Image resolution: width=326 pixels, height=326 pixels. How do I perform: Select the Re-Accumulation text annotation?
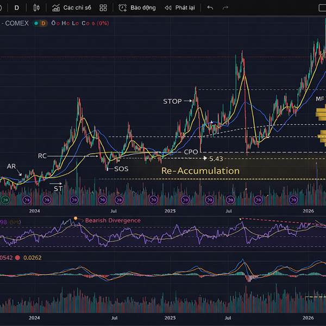point(200,171)
